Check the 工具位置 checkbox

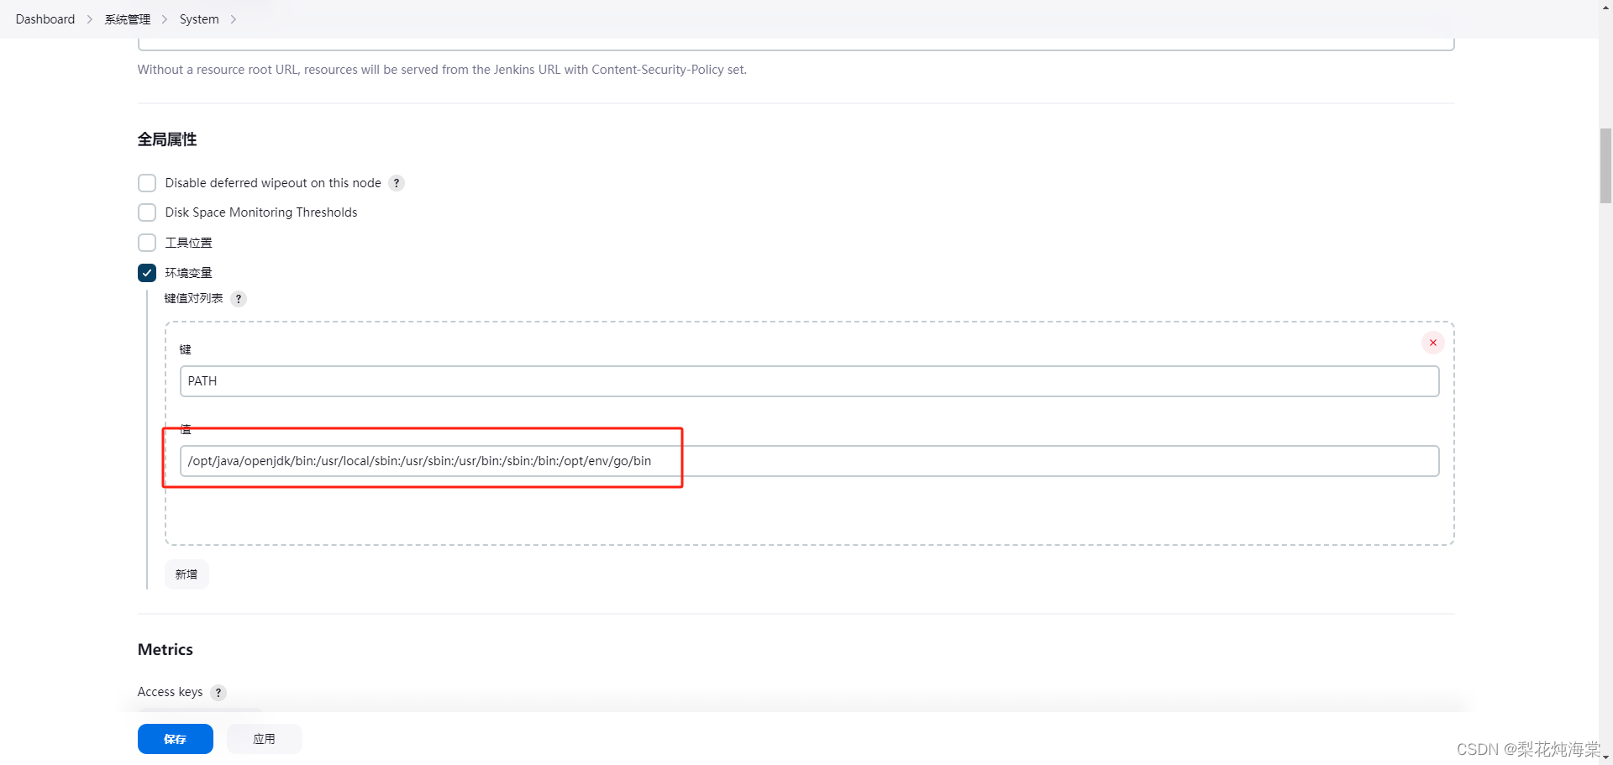point(147,243)
